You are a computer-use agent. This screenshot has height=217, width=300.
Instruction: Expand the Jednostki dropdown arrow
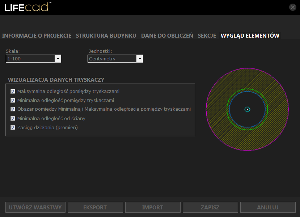[140, 59]
